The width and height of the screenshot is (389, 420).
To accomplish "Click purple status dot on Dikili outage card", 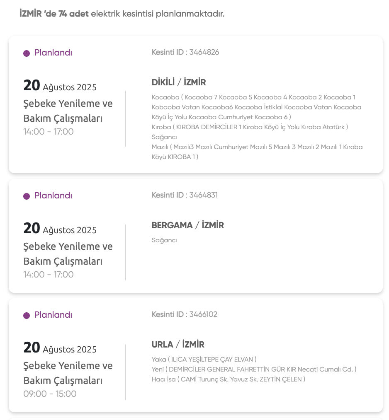I will (x=27, y=53).
